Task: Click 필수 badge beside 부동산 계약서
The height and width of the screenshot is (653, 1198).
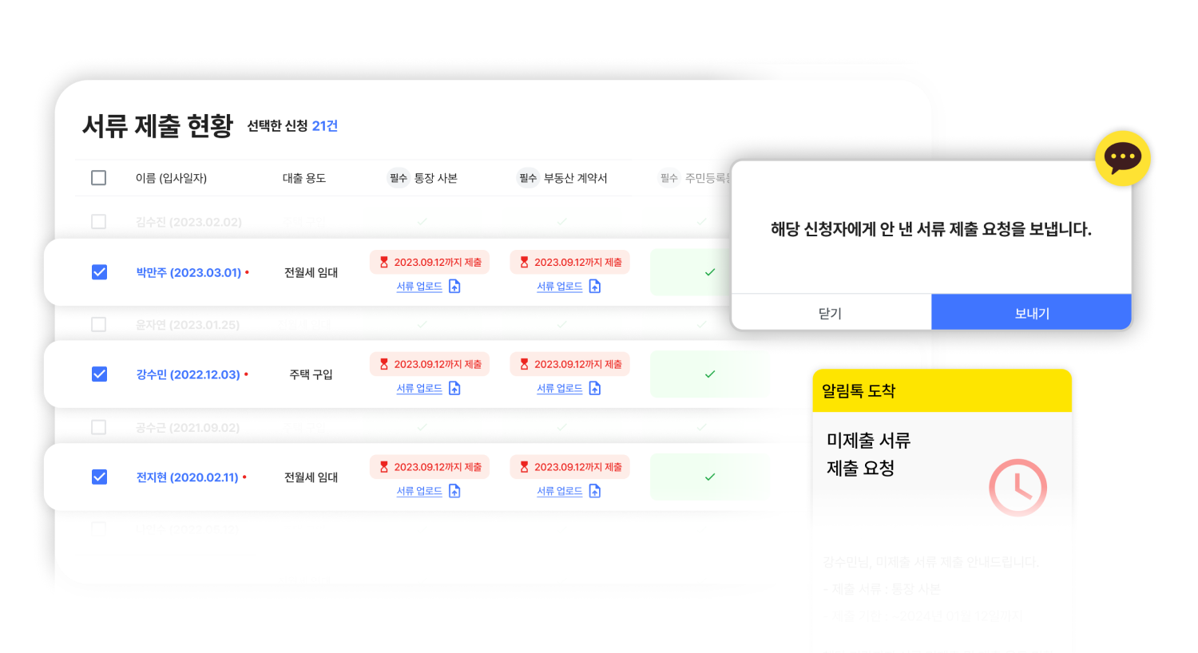Action: [528, 178]
